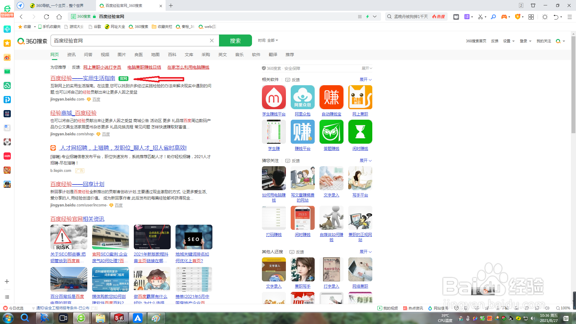Screen dimensions: 576x324
Task: Open 自动赚钱宝 app icon
Action: [331, 97]
